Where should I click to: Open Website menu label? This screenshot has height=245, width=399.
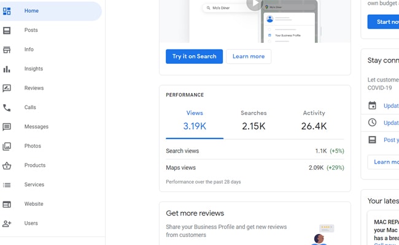pyautogui.click(x=34, y=204)
